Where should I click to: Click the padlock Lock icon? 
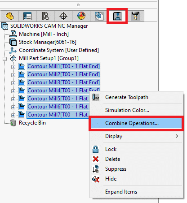point(96,149)
